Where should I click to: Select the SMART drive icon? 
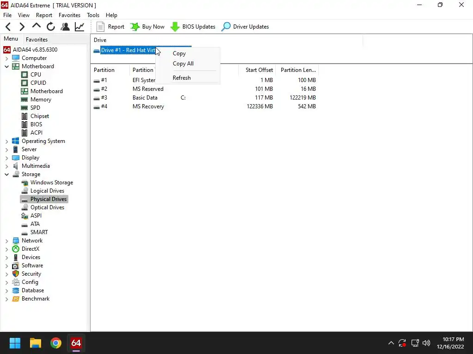(24, 233)
